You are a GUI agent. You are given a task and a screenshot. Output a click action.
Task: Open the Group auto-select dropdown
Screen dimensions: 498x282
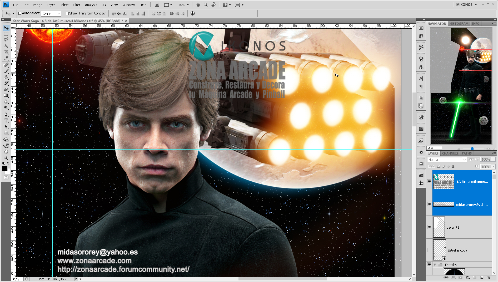click(51, 14)
